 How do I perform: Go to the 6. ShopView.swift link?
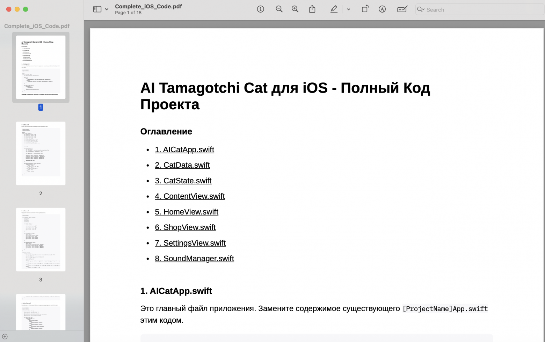click(185, 227)
